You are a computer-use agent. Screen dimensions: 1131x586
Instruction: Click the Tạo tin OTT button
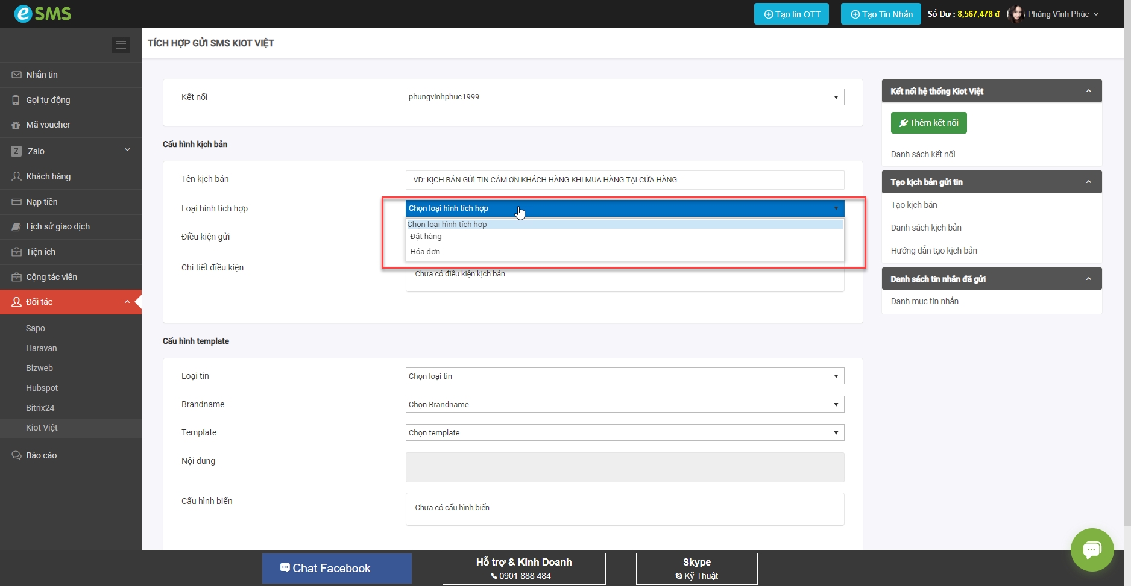click(791, 14)
